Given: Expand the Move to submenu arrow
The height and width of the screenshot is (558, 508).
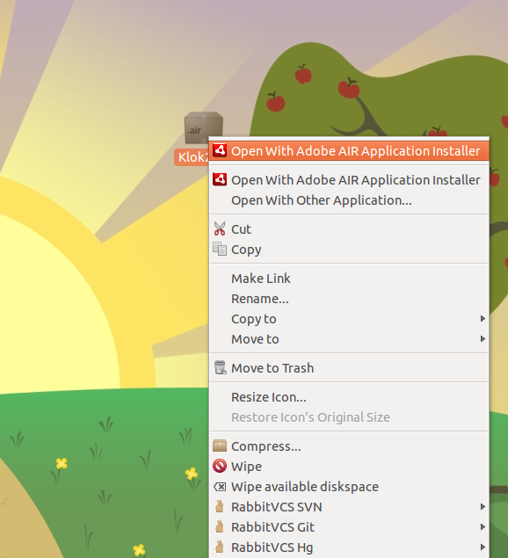Looking at the screenshot, I should coord(483,339).
